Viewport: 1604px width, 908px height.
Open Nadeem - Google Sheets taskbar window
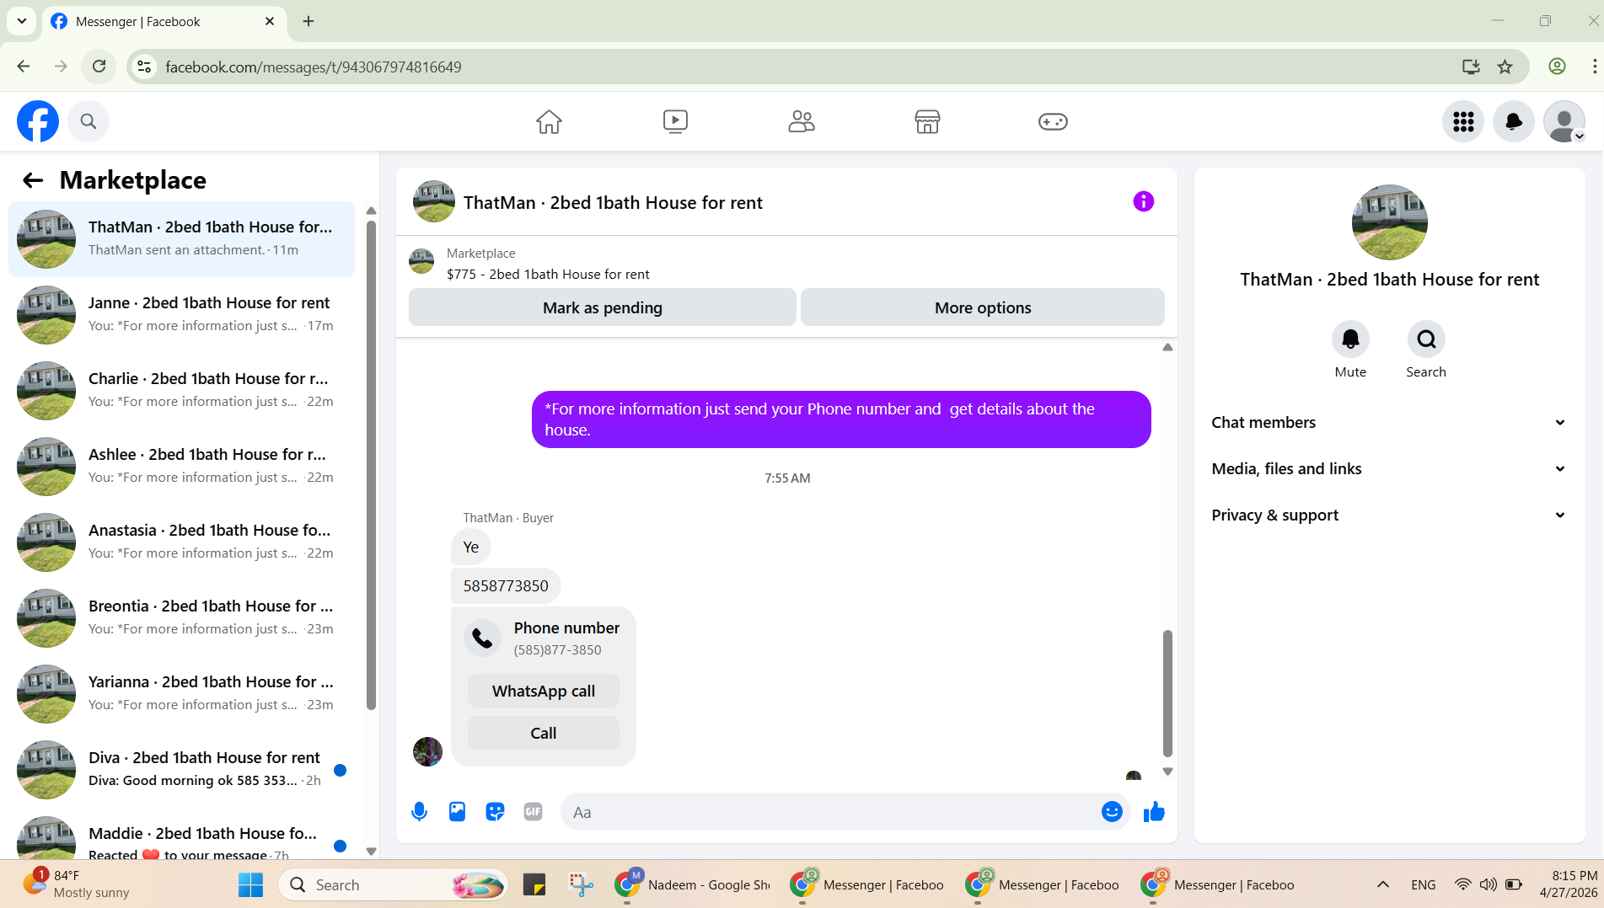[x=691, y=884]
